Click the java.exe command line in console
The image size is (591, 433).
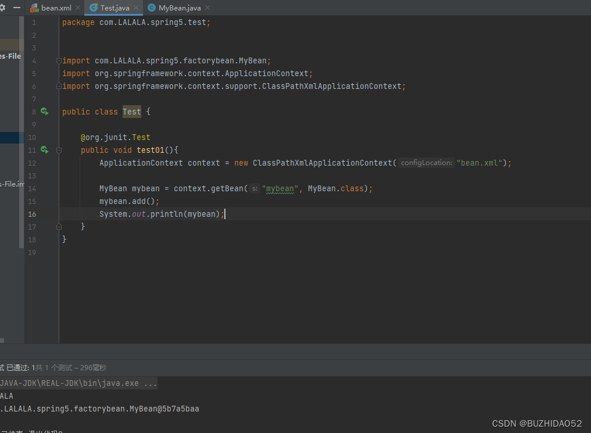[x=78, y=383]
